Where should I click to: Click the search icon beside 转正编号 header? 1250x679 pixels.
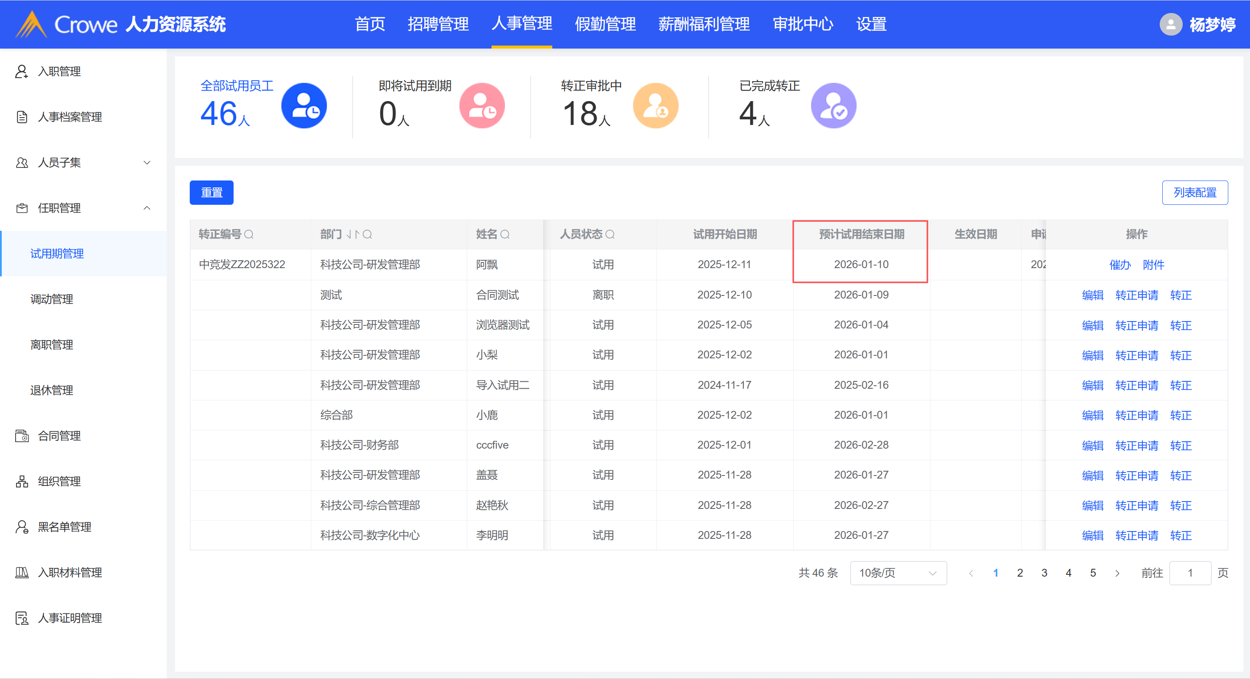(249, 235)
